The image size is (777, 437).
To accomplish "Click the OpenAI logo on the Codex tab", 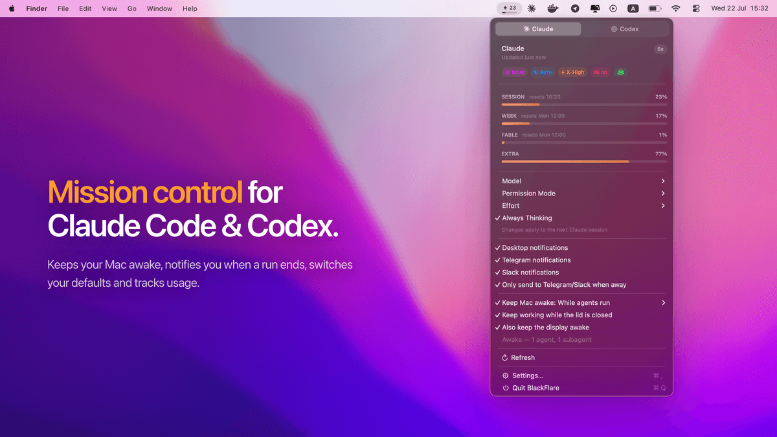I will point(614,29).
